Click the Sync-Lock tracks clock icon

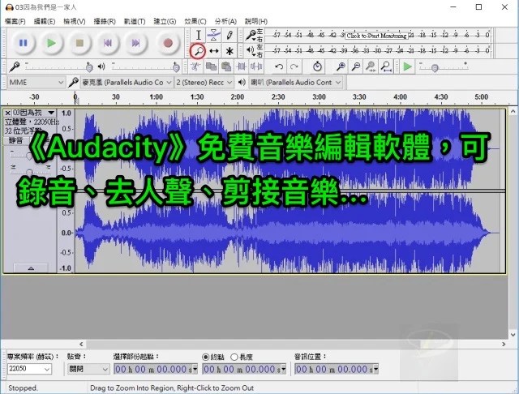(317, 66)
